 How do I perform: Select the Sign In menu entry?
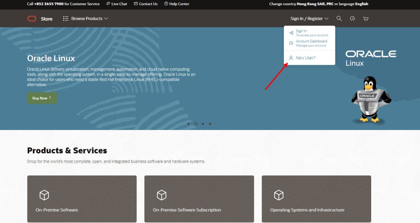(x=309, y=33)
